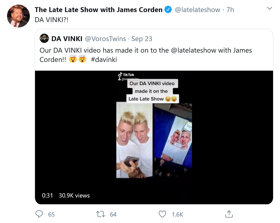Click the retweet arrows icon
280x223 pixels.
101,214
